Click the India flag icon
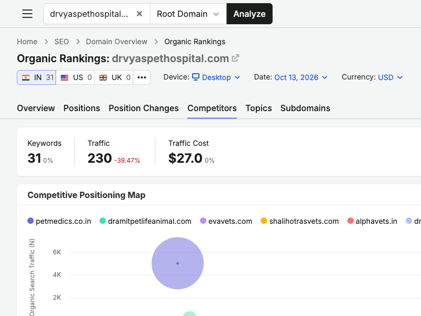The image size is (421, 316). point(26,77)
